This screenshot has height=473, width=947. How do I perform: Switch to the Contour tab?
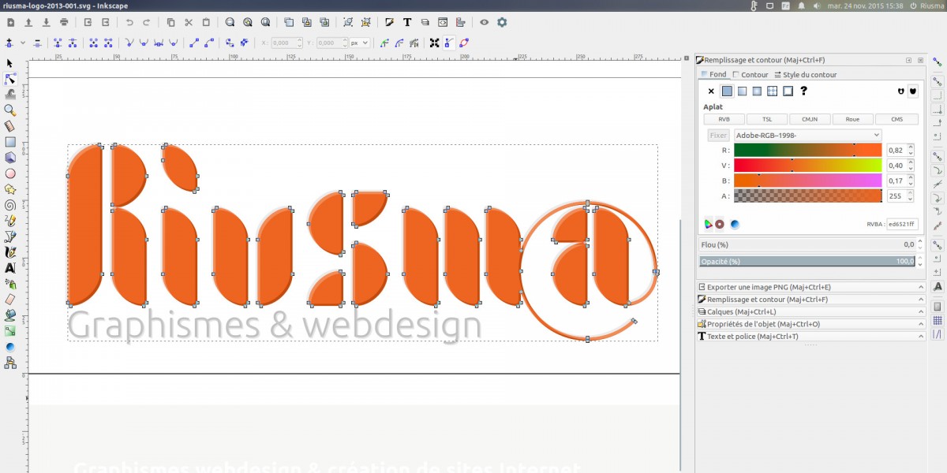click(x=750, y=75)
